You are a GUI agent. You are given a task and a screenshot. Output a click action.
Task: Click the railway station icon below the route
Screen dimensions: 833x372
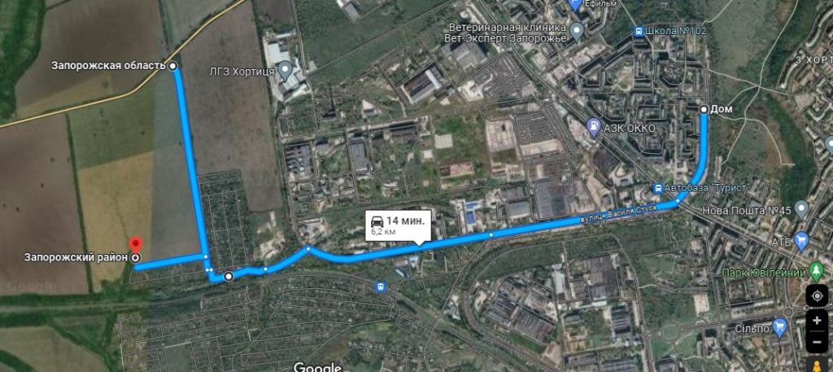380,287
